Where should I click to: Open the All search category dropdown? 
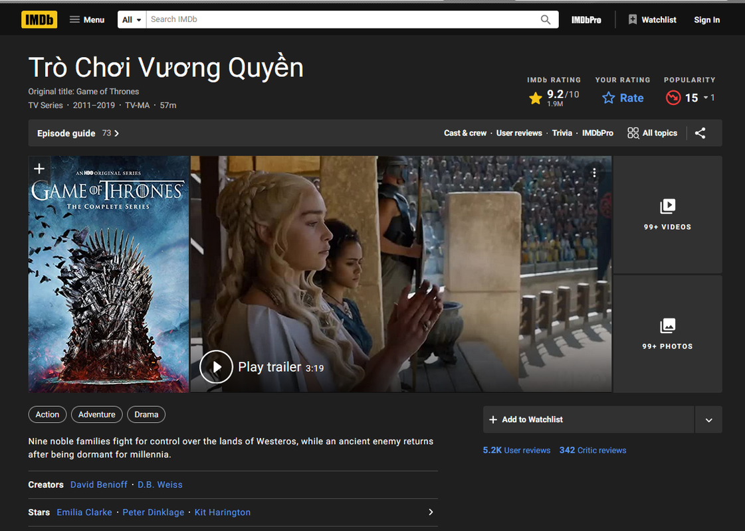[132, 19]
